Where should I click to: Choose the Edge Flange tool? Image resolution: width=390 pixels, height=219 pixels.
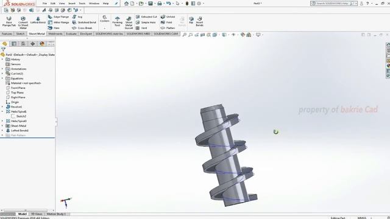click(x=58, y=17)
